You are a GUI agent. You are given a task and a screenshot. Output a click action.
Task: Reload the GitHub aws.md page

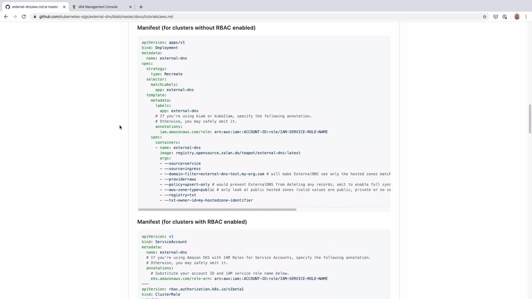[24, 17]
